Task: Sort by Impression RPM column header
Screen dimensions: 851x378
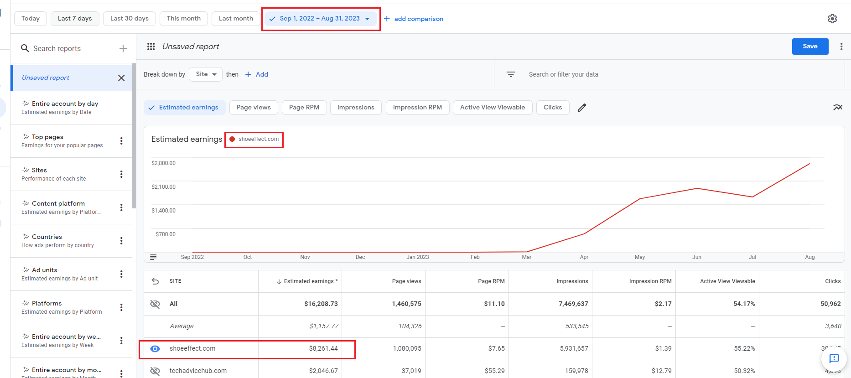Action: [650, 281]
